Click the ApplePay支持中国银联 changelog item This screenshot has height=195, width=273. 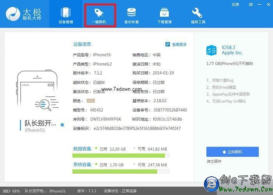coord(228,94)
